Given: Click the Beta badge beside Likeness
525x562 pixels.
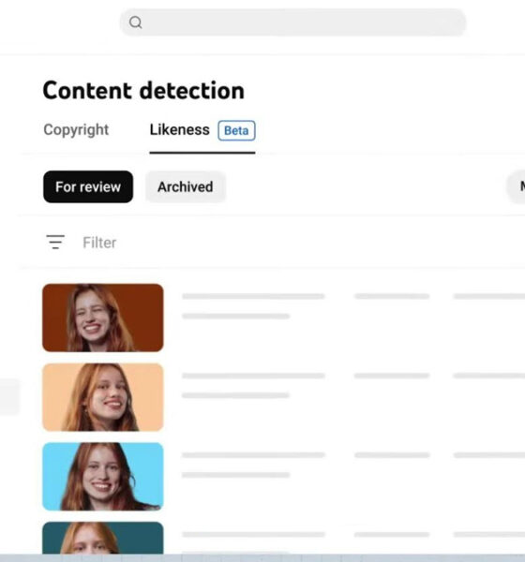Looking at the screenshot, I should click(x=236, y=130).
